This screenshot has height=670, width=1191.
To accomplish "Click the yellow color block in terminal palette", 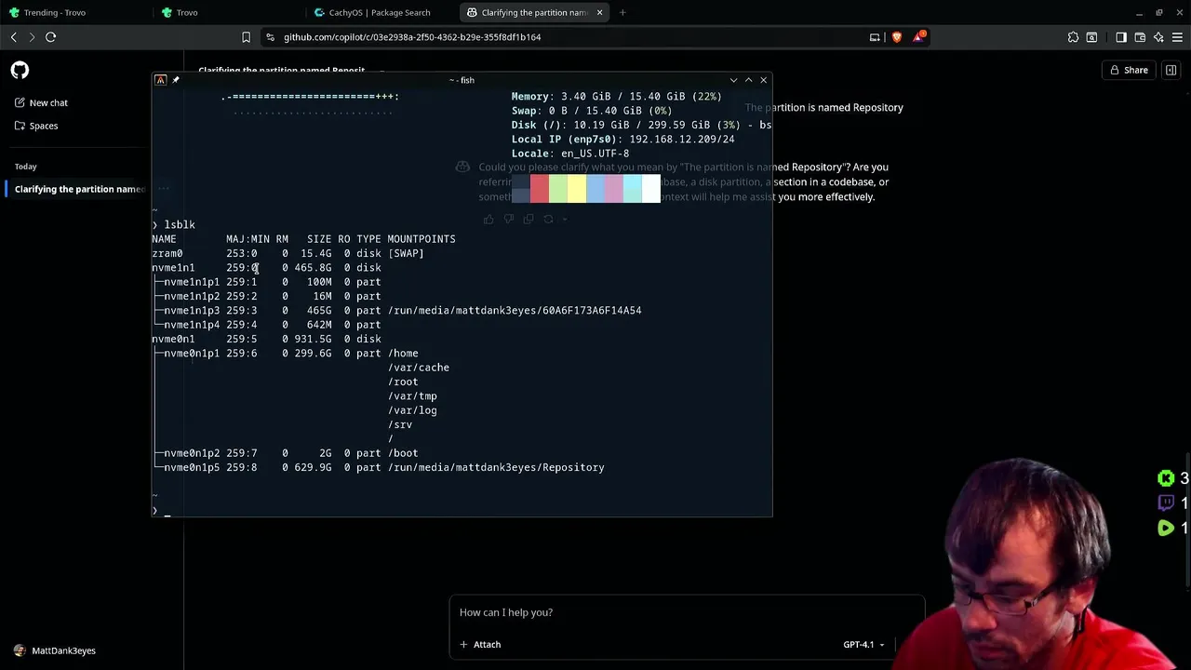I will coord(576,188).
